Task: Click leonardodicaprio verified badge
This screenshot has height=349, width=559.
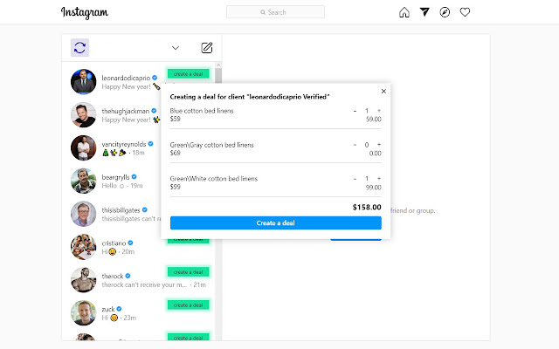Action: [155, 78]
